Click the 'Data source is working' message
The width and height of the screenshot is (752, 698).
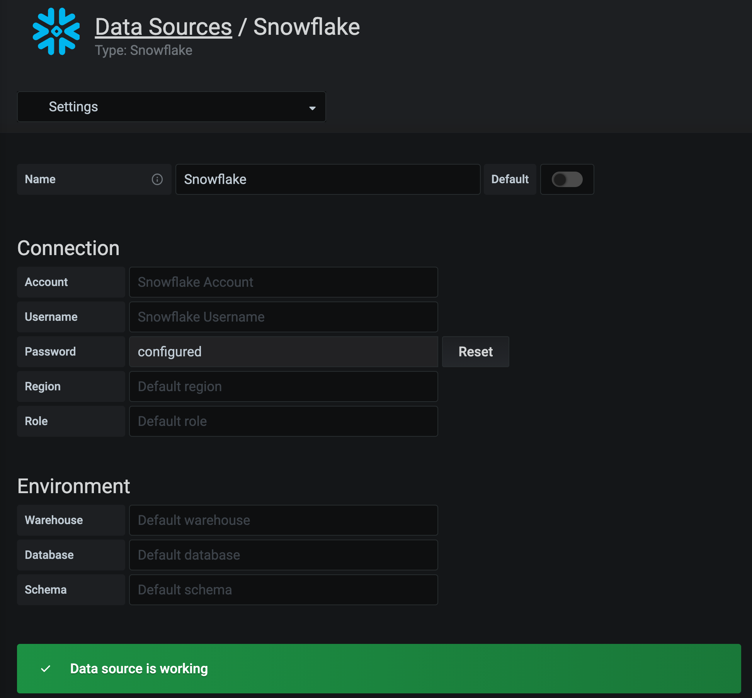tap(139, 669)
